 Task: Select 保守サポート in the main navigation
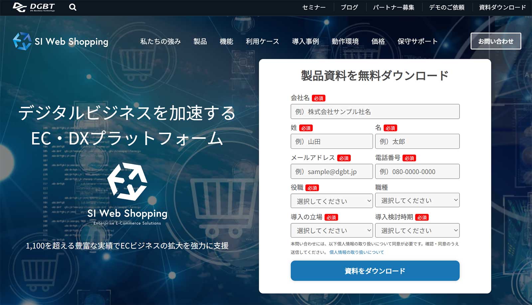tap(417, 41)
